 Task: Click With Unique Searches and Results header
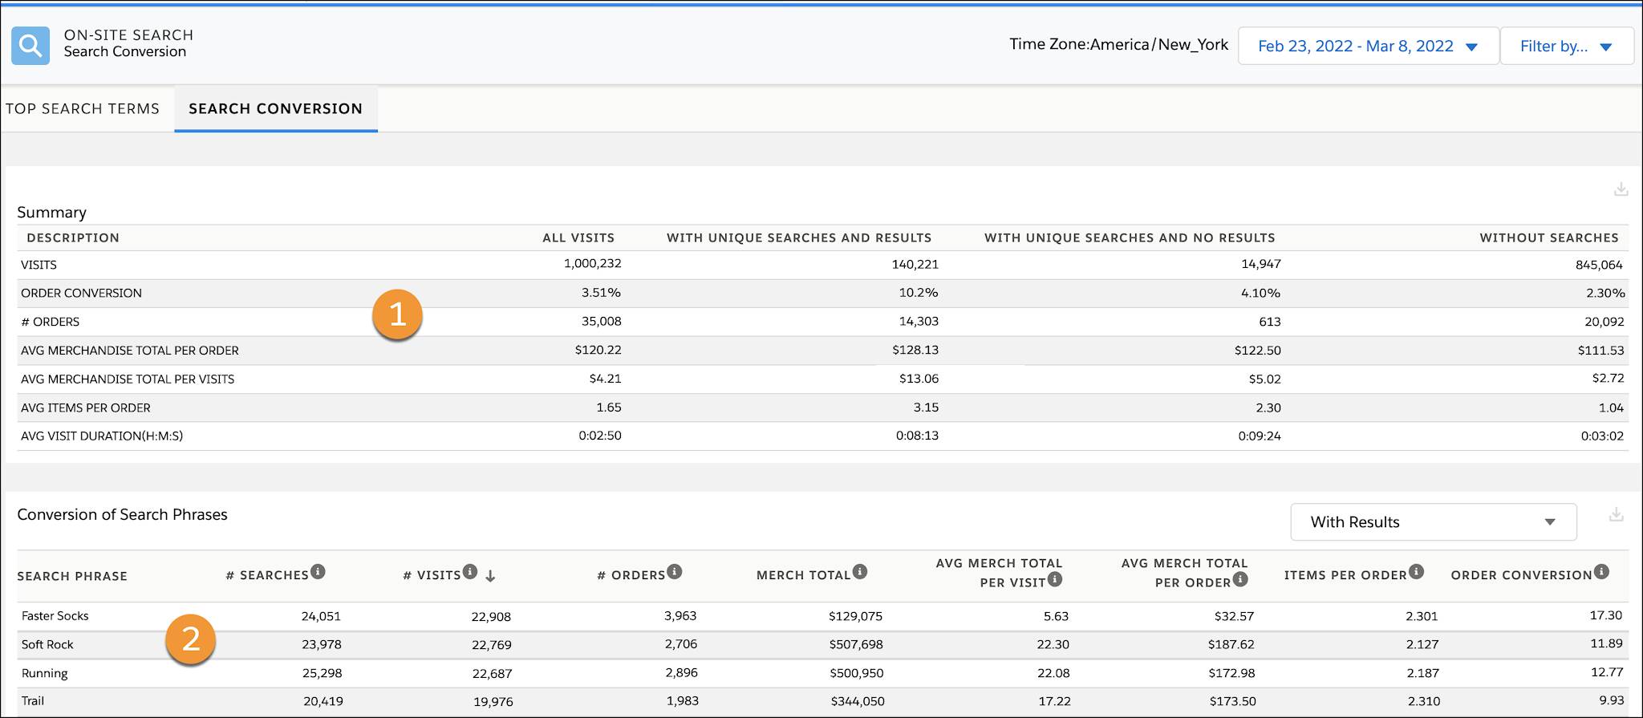point(799,237)
